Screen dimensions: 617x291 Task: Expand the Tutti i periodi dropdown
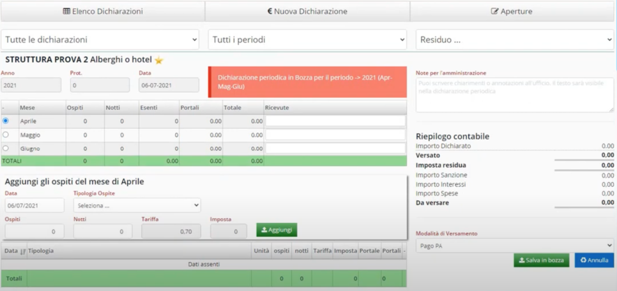pos(307,40)
